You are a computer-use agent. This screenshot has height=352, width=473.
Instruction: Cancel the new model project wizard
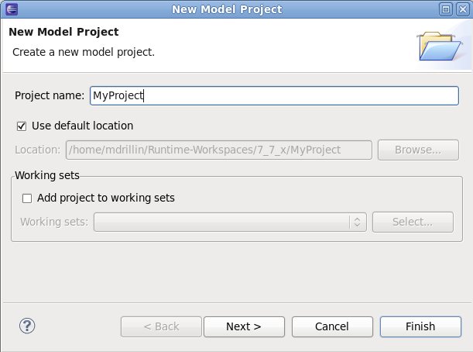332,326
